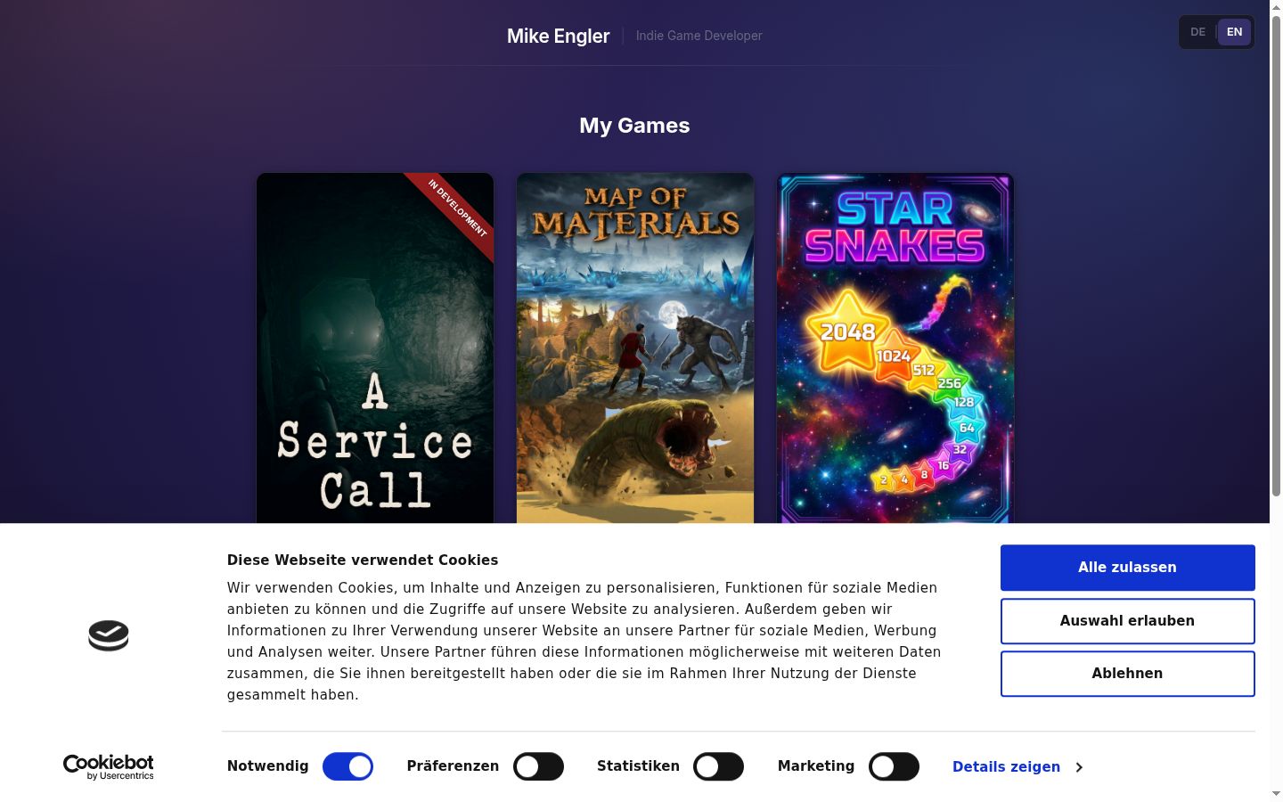Decline cookies with the Ablehnen button
The height and width of the screenshot is (802, 1283).
(x=1127, y=674)
